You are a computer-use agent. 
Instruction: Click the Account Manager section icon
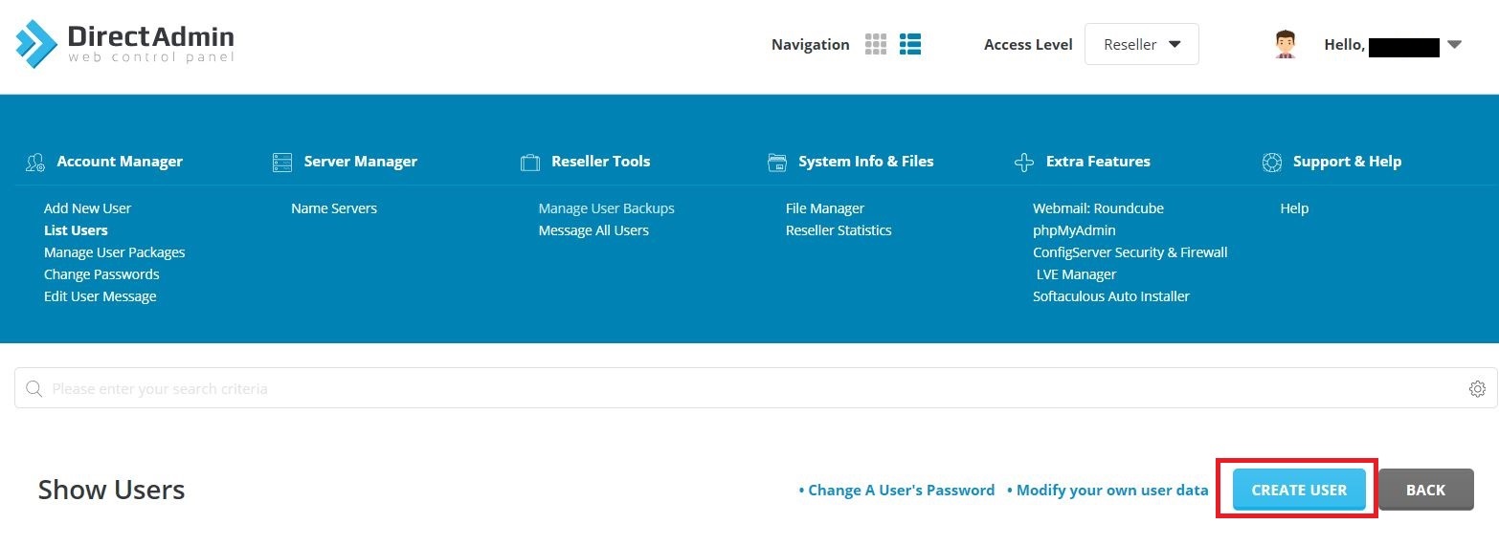coord(35,163)
